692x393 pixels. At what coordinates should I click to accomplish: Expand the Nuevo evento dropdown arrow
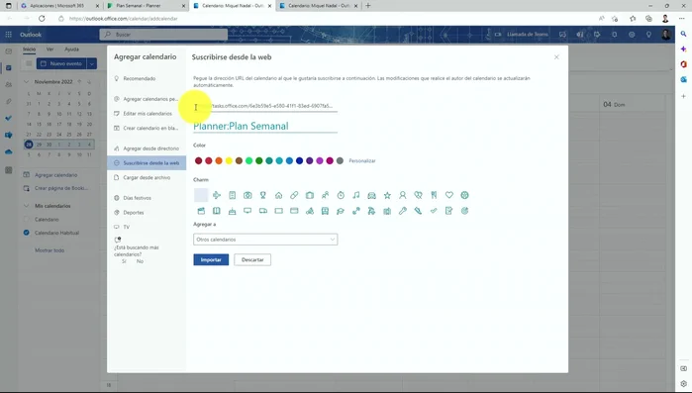coord(92,64)
